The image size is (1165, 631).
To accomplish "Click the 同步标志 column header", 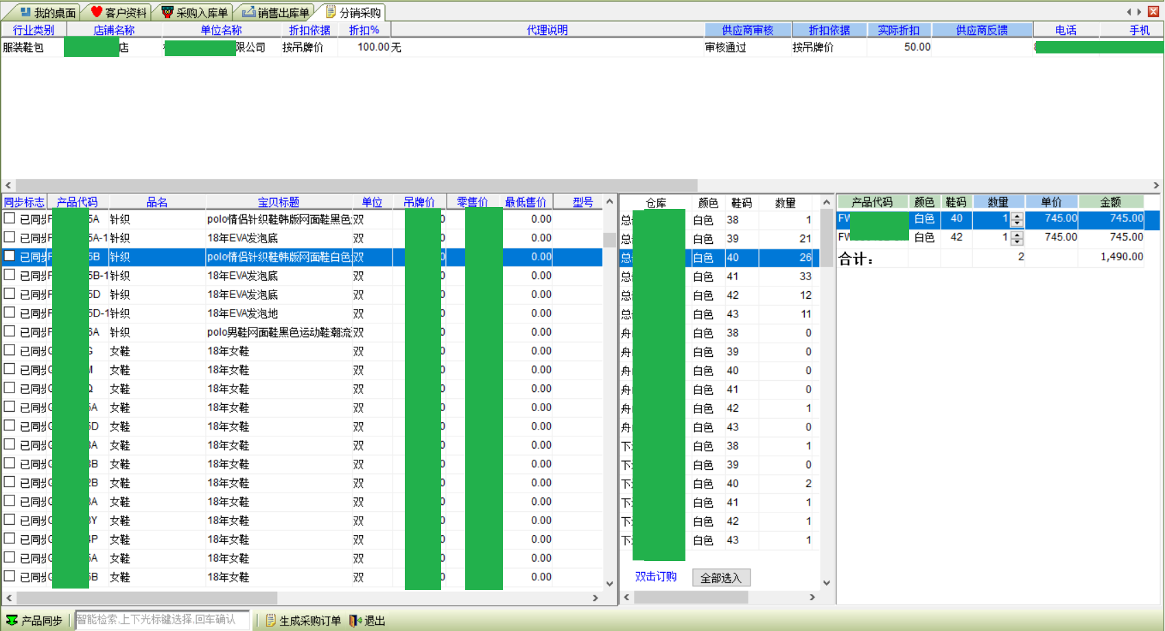I will [24, 202].
